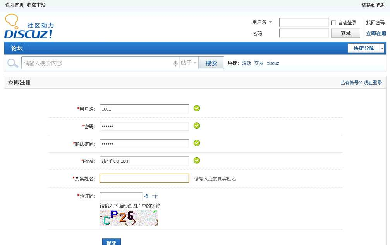Click the microphone voice search icon
390x245 pixels.
175,63
